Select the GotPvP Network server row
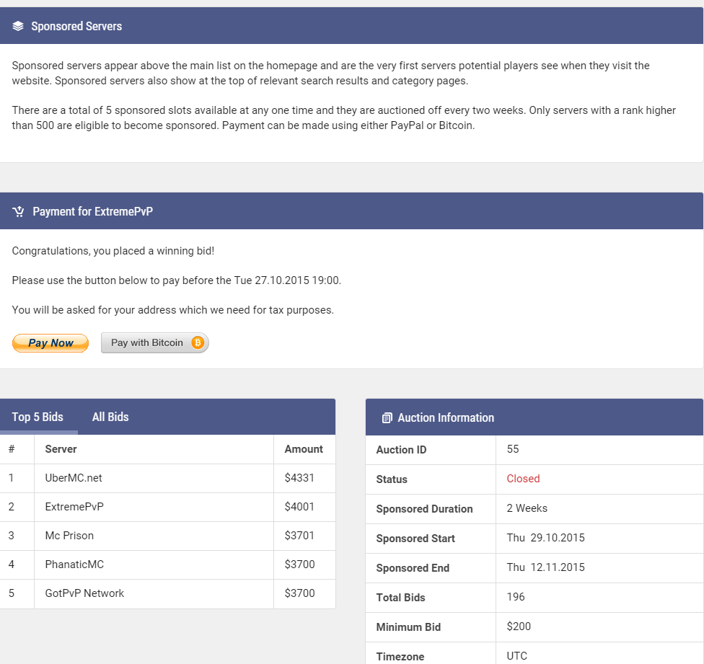704x664 pixels. (167, 593)
